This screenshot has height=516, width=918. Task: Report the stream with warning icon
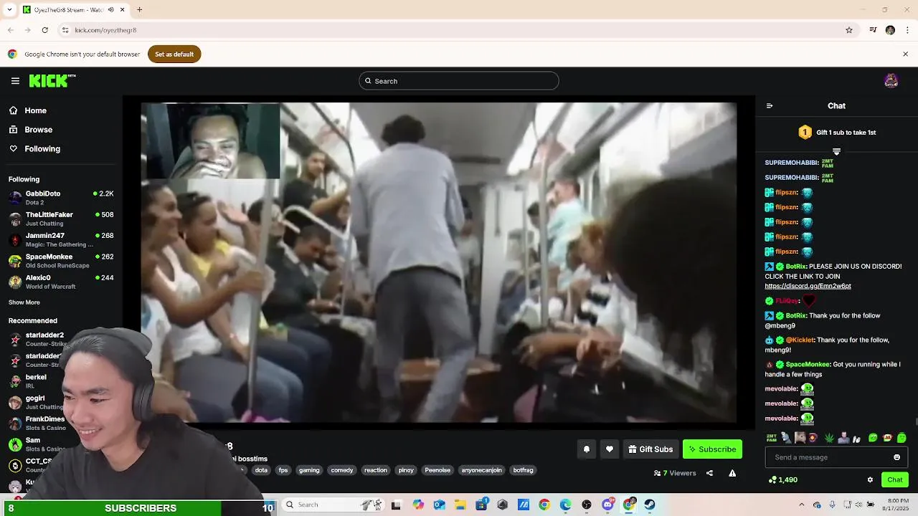(x=732, y=473)
